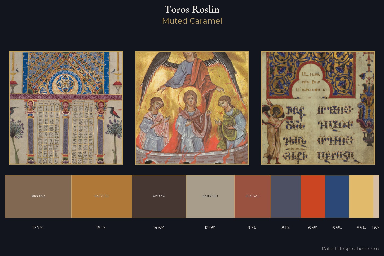Image resolution: width=384 pixels, height=256 pixels.
Task: Click the 6.5% label under orange-red swatch
Action: [313, 228]
